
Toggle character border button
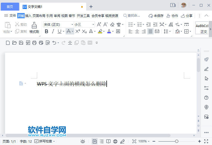118,32
